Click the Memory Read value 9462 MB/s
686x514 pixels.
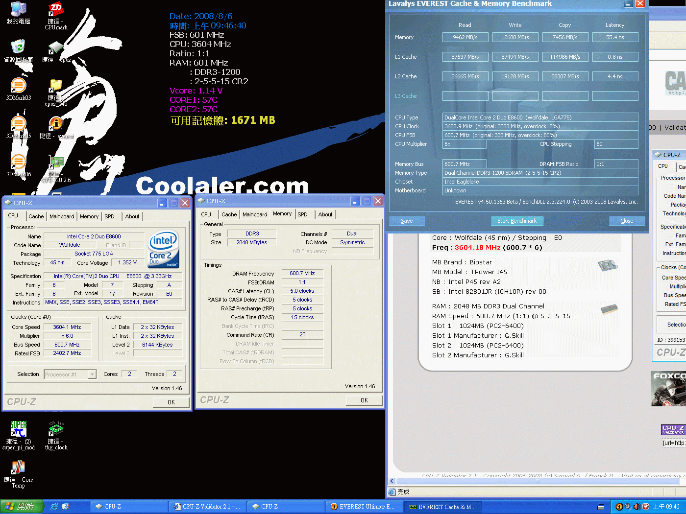pos(465,37)
